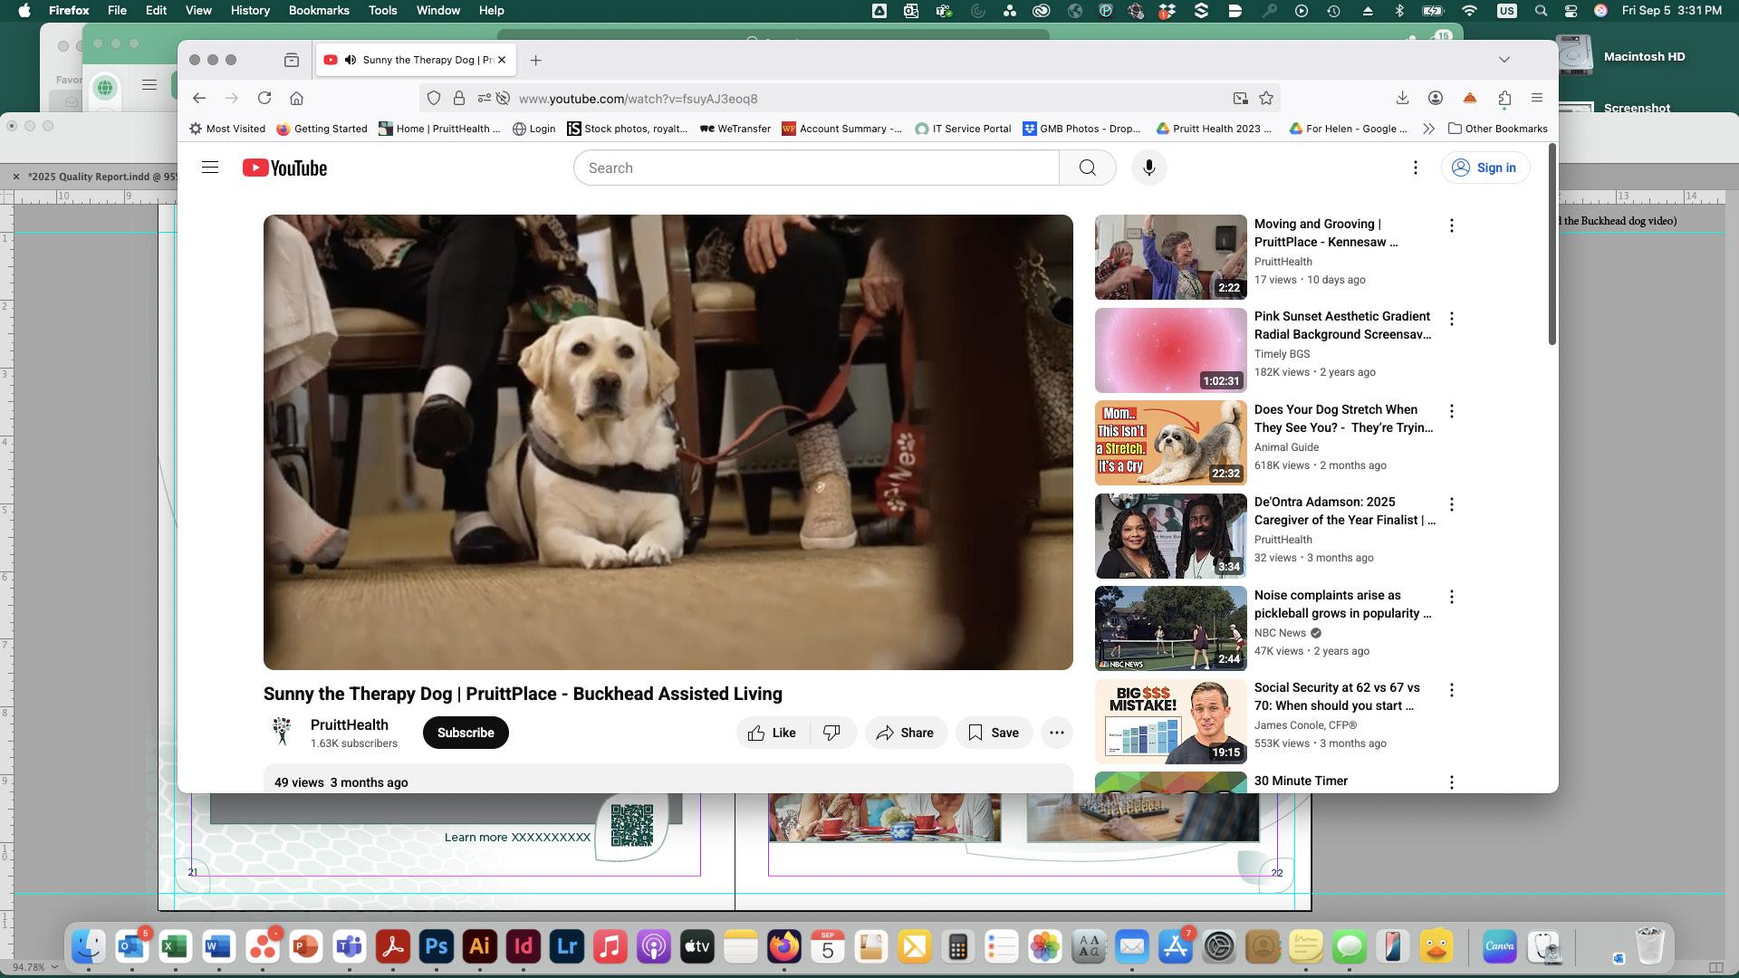The width and height of the screenshot is (1739, 978).
Task: Click in the YouTube search field
Action: tap(815, 168)
